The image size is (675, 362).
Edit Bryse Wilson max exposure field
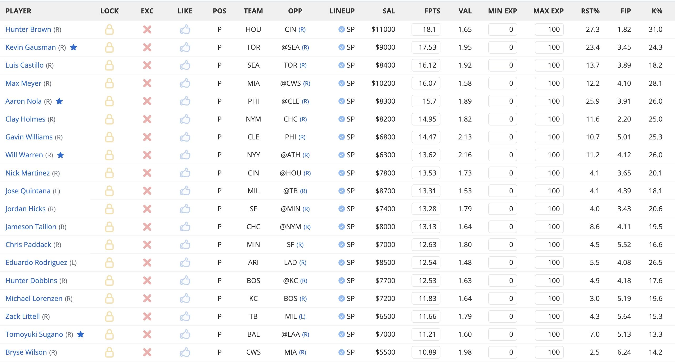click(x=549, y=352)
